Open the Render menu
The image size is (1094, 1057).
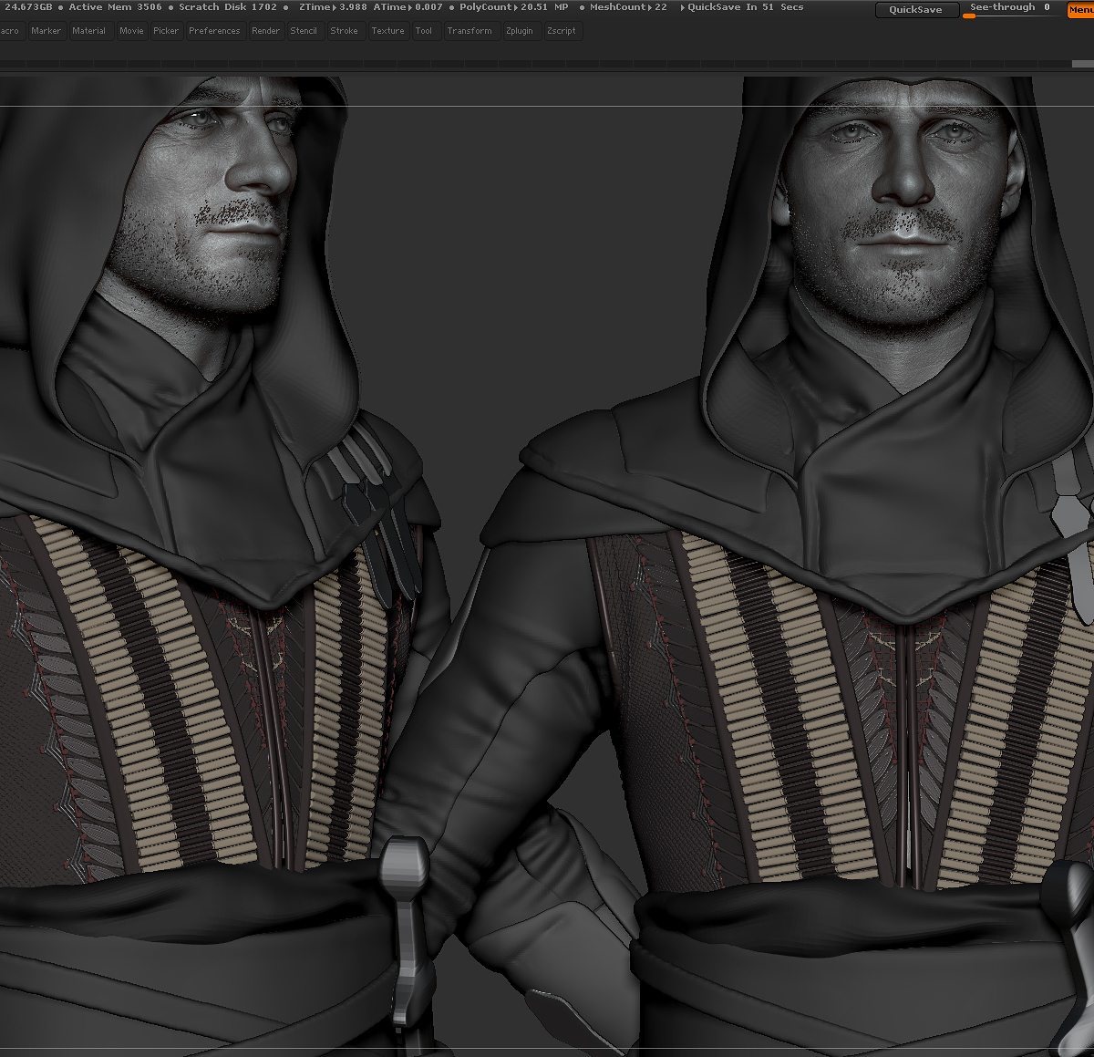(x=266, y=31)
